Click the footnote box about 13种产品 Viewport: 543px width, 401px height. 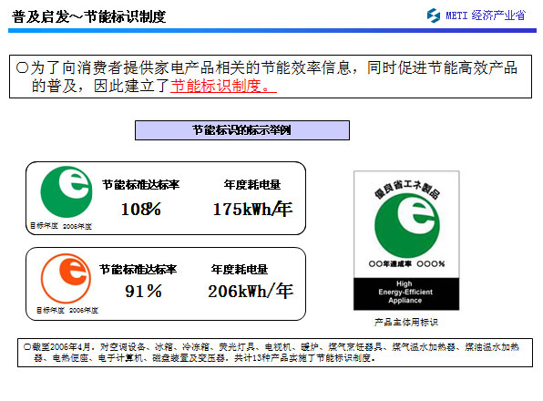[x=275, y=353]
